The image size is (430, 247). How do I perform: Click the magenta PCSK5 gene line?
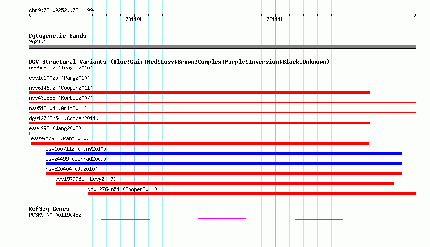click(222, 219)
